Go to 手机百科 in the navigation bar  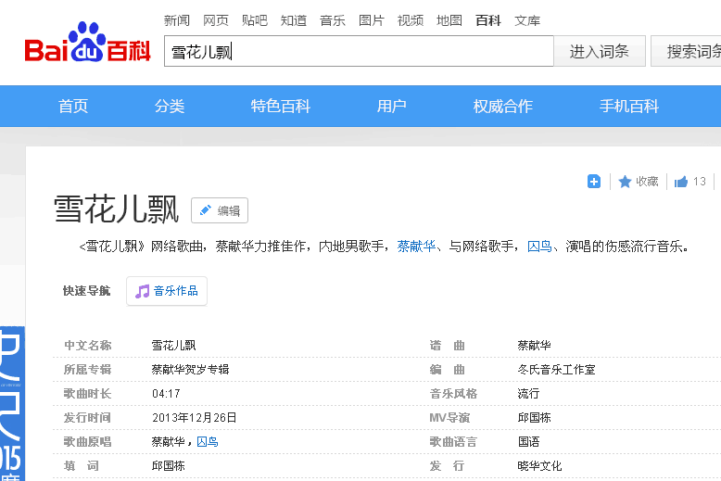pos(628,106)
